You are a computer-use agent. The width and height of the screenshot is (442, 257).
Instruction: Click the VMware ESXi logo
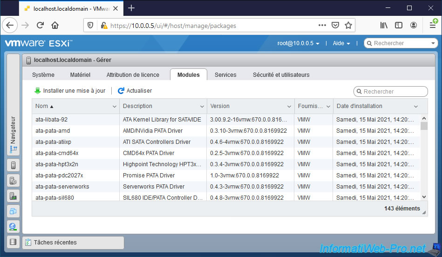[x=39, y=43]
